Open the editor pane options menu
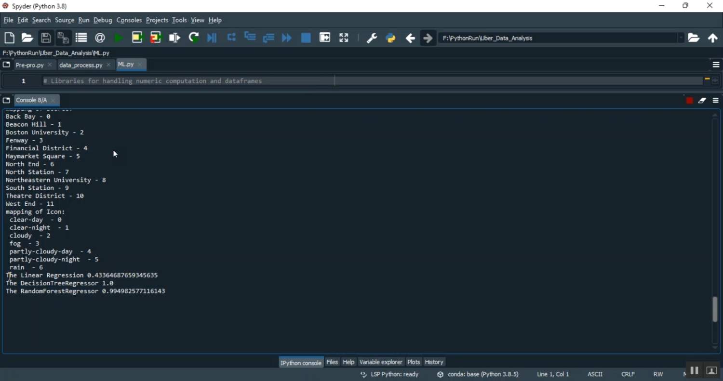The image size is (723, 381). click(x=716, y=65)
